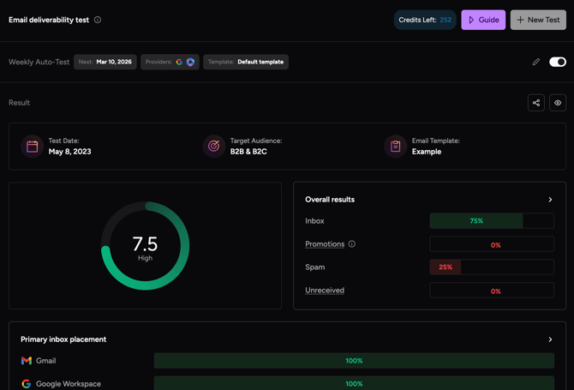Click the New Test button
This screenshot has height=390, width=574.
[538, 20]
